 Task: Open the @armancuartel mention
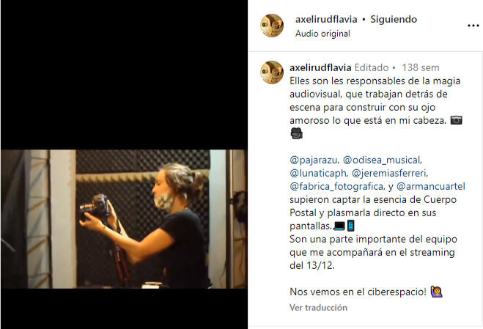click(431, 187)
